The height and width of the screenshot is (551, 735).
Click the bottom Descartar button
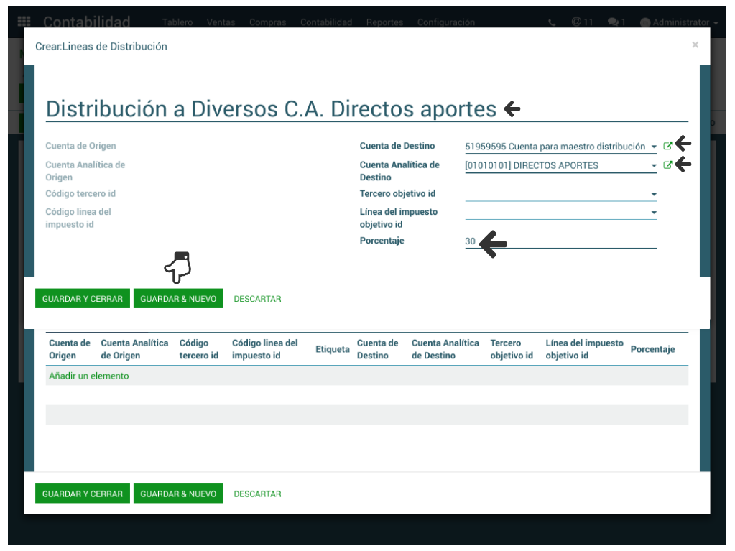(257, 494)
